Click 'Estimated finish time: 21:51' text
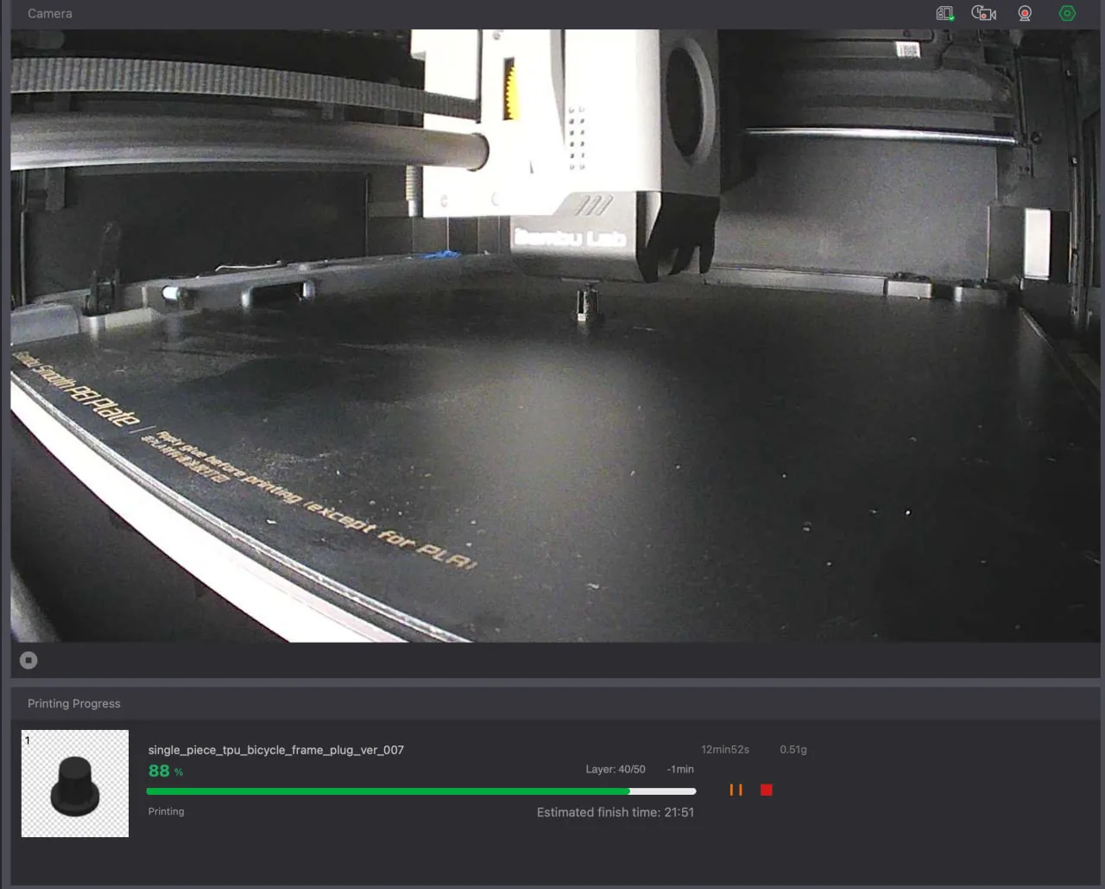 click(616, 812)
